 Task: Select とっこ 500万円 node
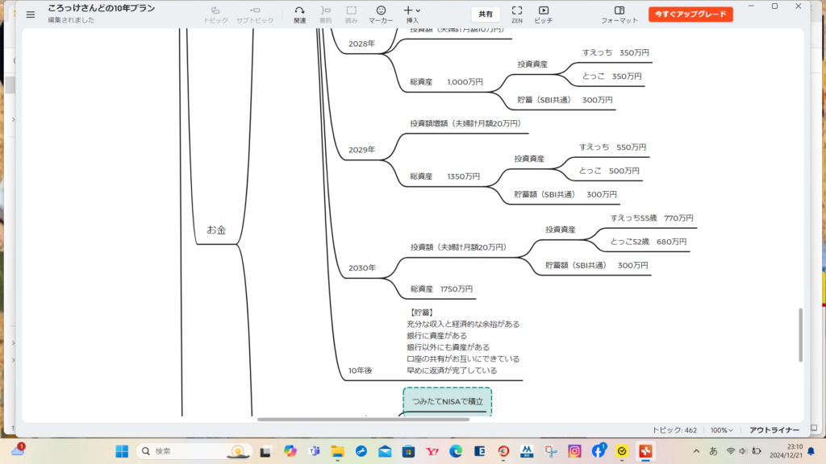click(609, 171)
